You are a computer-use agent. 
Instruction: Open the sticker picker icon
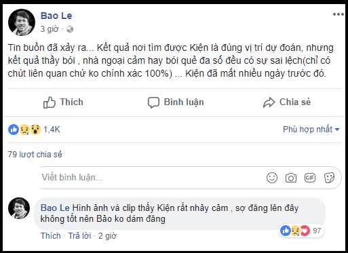329,178
